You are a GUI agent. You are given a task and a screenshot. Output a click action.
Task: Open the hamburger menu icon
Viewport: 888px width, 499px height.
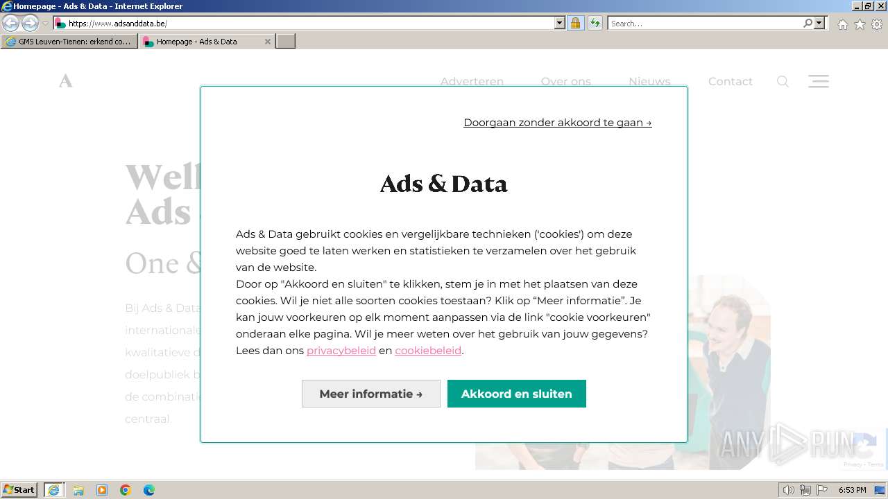tap(819, 81)
